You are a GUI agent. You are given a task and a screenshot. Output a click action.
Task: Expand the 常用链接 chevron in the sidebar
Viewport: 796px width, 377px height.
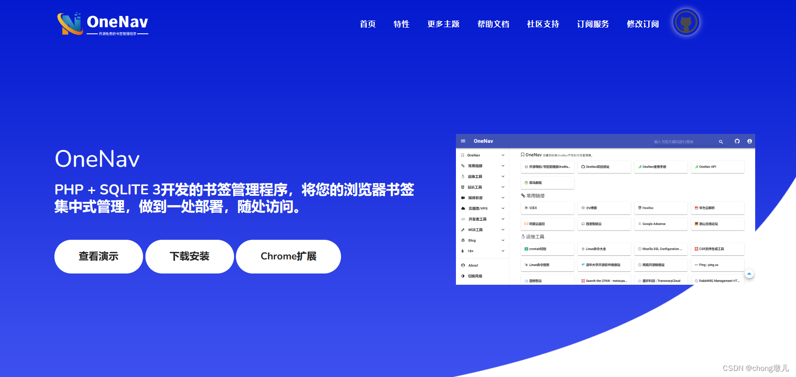[503, 166]
